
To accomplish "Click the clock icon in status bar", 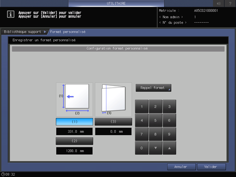I will pyautogui.click(x=3, y=174).
